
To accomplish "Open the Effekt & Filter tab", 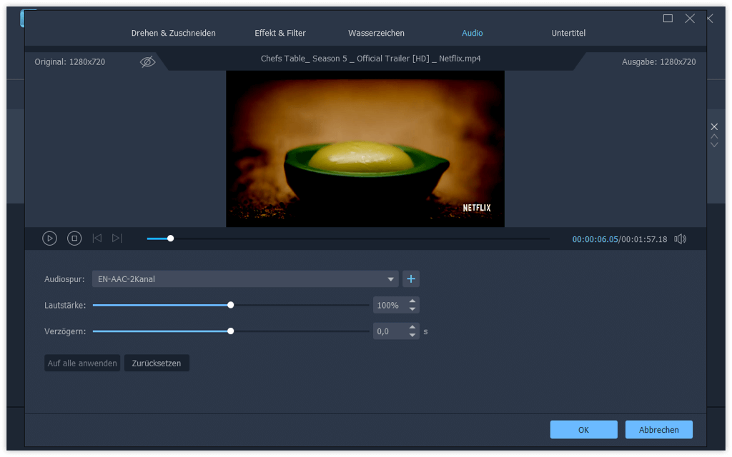I will coord(280,33).
